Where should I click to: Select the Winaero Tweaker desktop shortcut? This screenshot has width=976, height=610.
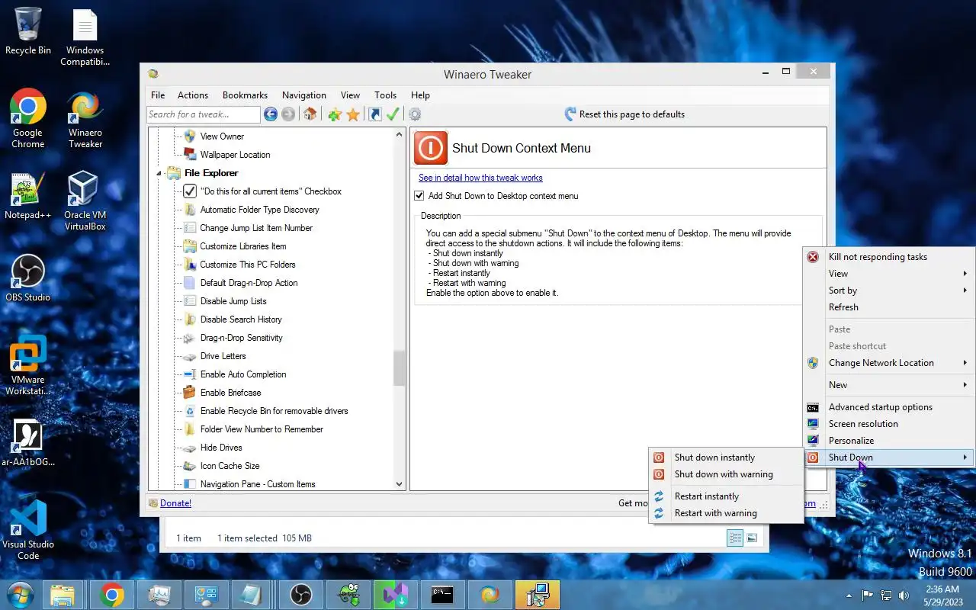click(x=85, y=118)
